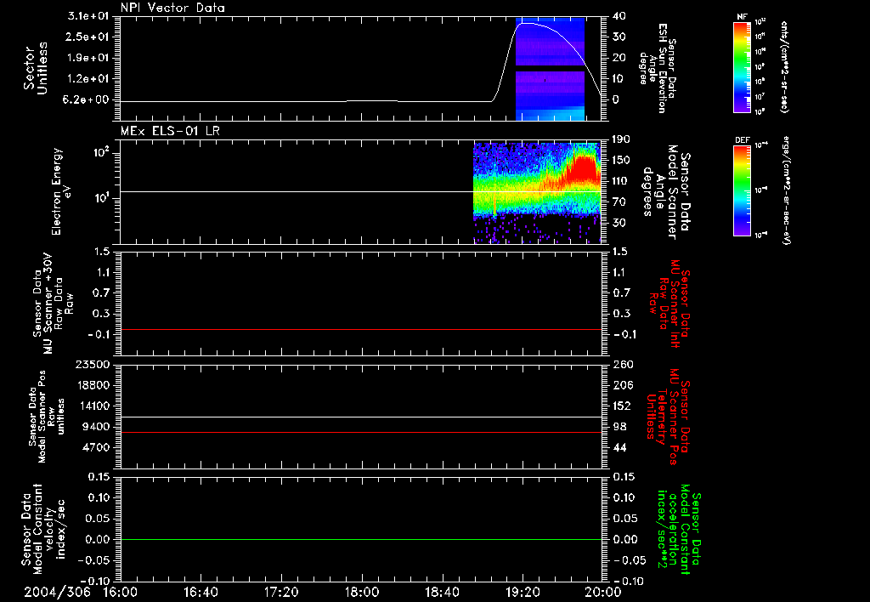Click the "Sector Unitless" axis title
The image size is (870, 602).
pos(36,68)
